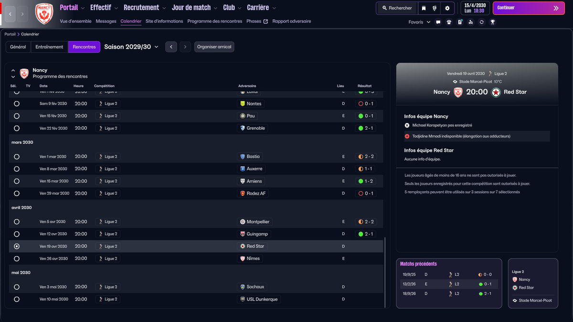Click the Bastia club badge

click(243, 156)
